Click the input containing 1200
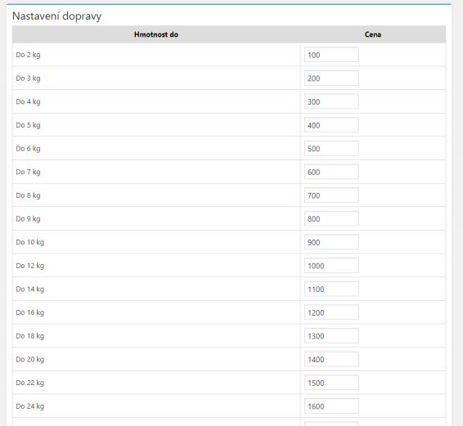Viewport: 463px width, 426px height. (x=331, y=312)
